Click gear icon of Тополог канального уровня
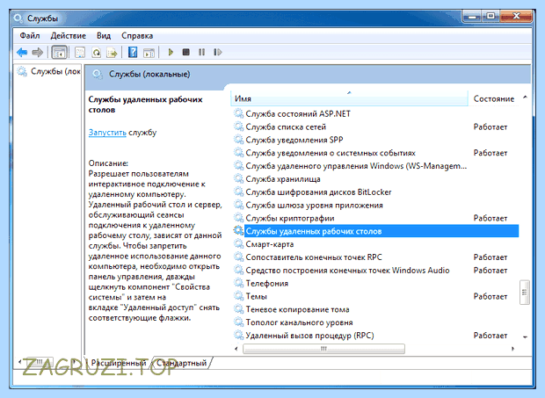 coord(238,322)
